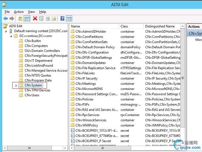Click rpcContainer class cell
This screenshot has height=152, width=202.
click(130, 115)
